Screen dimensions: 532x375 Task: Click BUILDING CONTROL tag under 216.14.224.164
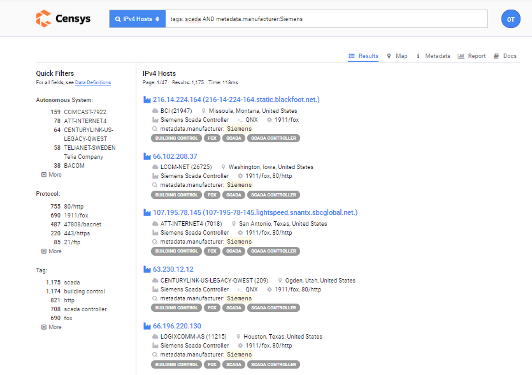tap(176, 138)
